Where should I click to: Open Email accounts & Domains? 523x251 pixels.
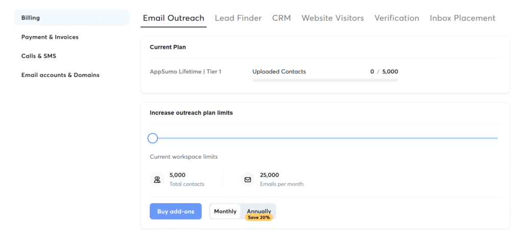[x=60, y=75]
